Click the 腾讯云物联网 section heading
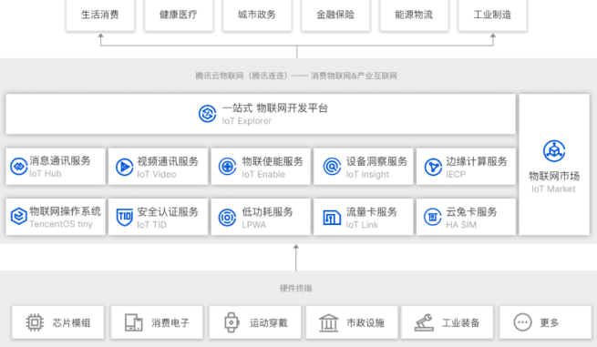The image size is (597, 347). 296,76
